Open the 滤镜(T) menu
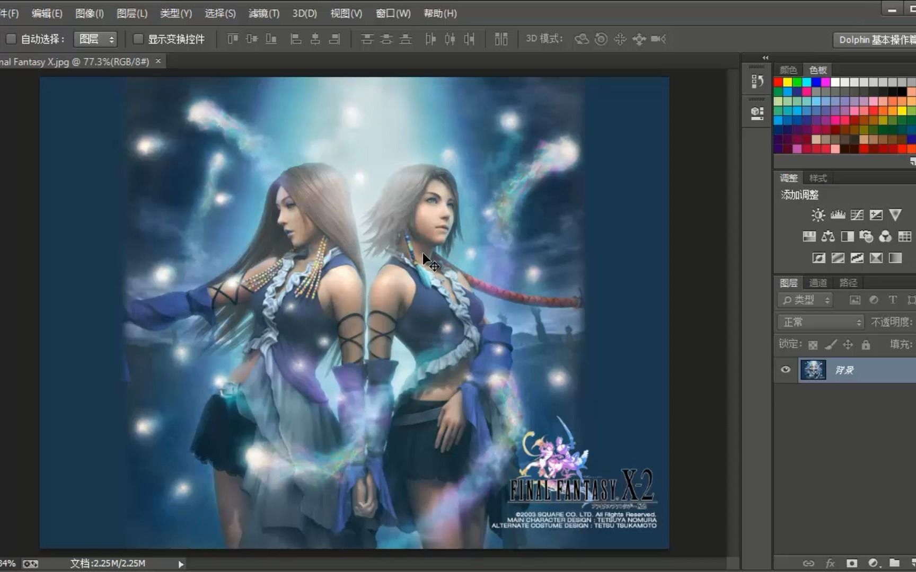This screenshot has height=572, width=916. point(264,13)
